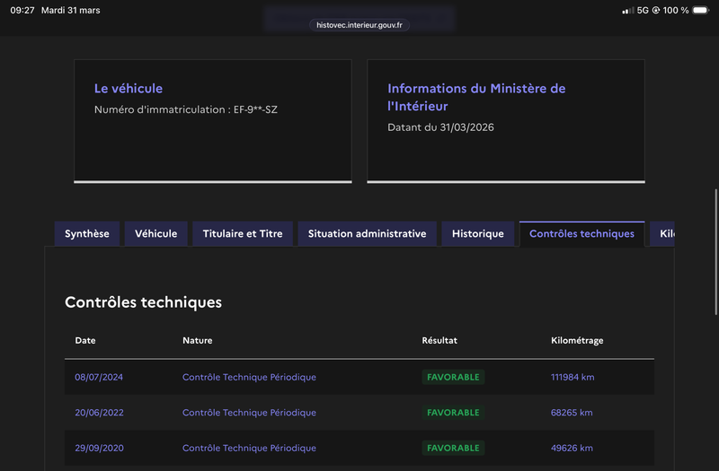Open the partially hidden Kilométrage tab

coord(662,234)
